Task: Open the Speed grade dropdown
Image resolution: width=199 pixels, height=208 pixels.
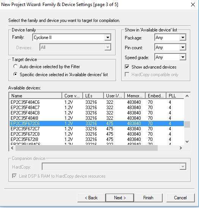Action: point(170,57)
